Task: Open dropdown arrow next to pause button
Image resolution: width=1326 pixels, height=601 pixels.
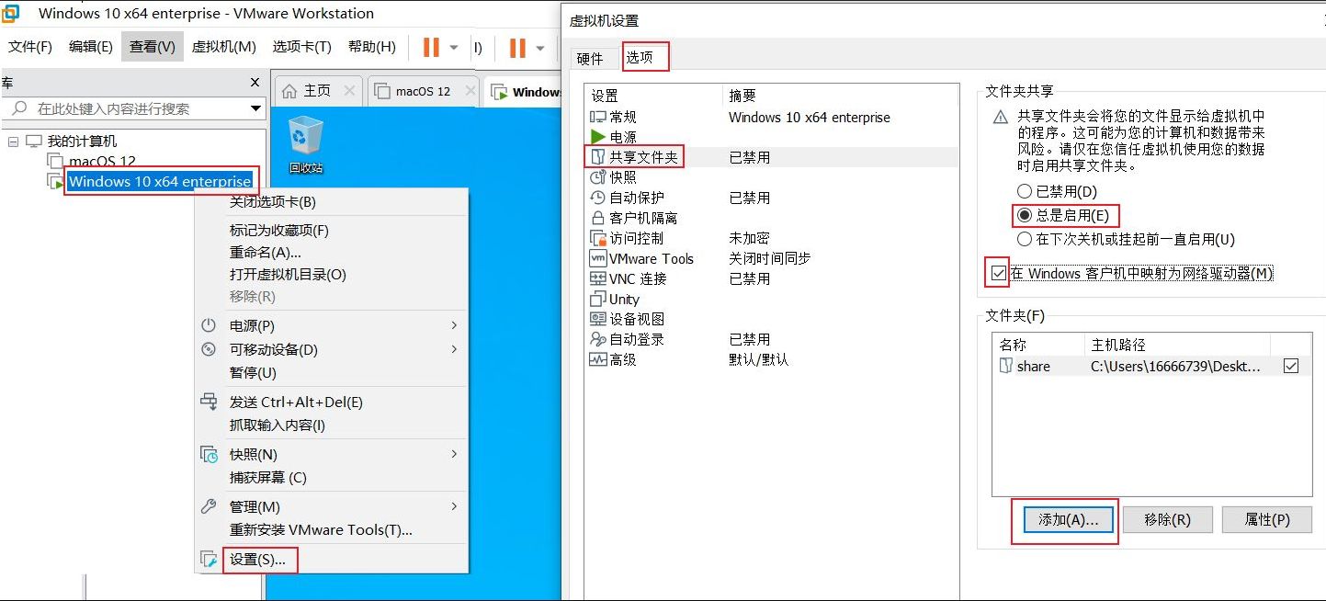Action: tap(454, 47)
